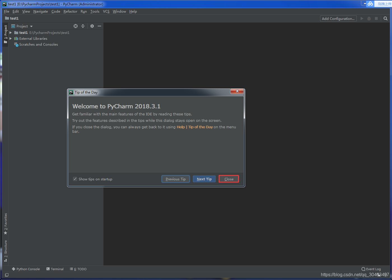This screenshot has height=280, width=392.
Task: Close Tip of the Day via X
Action: click(x=237, y=91)
